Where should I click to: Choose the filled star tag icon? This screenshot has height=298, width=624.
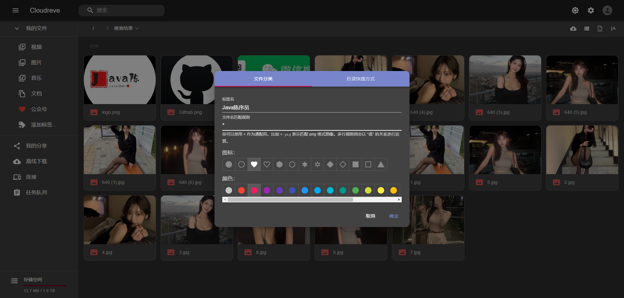pos(305,164)
